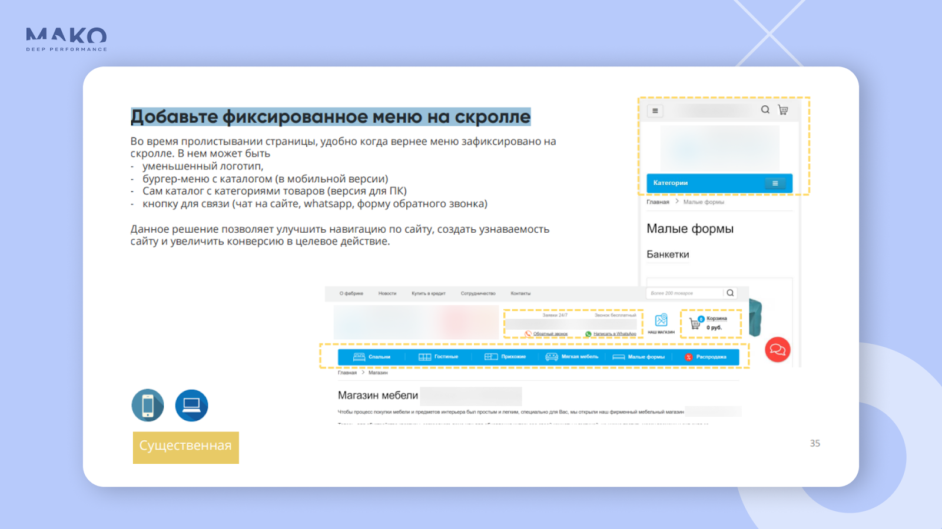Open the hamburger menu in mobile header
942x529 pixels.
point(655,111)
